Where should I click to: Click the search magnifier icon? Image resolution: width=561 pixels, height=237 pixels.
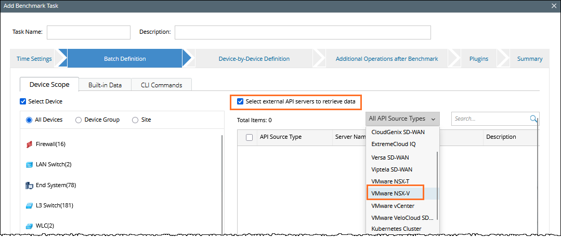point(533,119)
